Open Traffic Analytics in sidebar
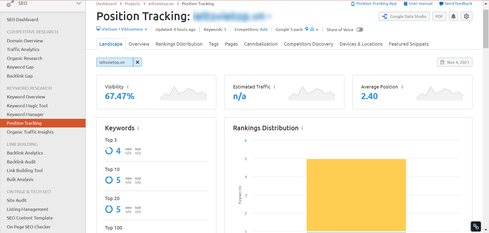 tap(23, 49)
